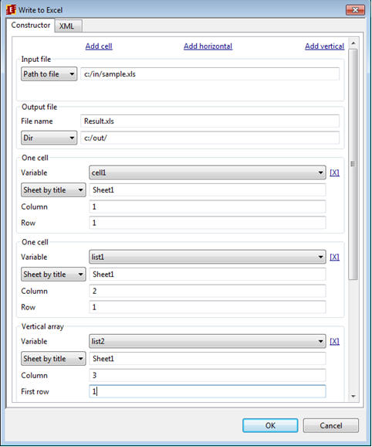
Task: Edit the Column field for list2
Action: tap(208, 375)
